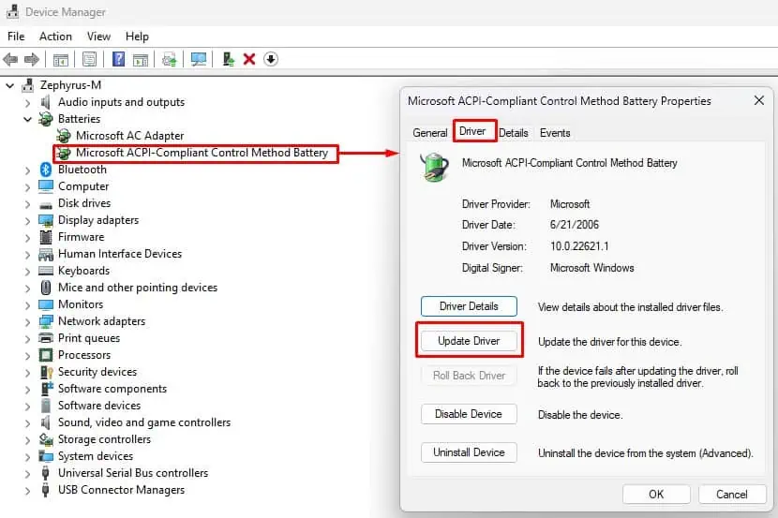Expand Universal Serial Bus controllers

tap(28, 473)
